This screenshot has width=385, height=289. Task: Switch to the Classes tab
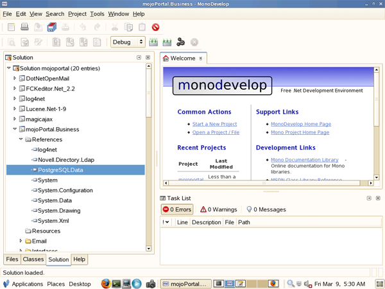[x=33, y=259]
